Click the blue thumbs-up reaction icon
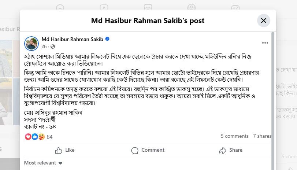This screenshot has width=297, height=170. (x=35, y=137)
